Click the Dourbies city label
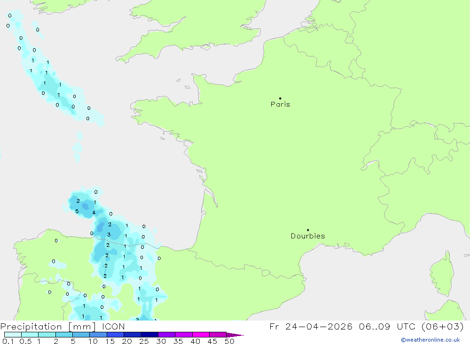 308,236
